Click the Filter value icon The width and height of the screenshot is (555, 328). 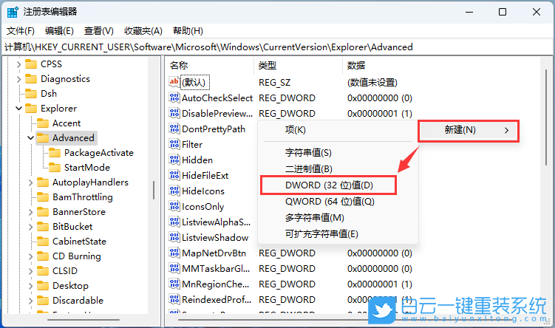click(174, 144)
